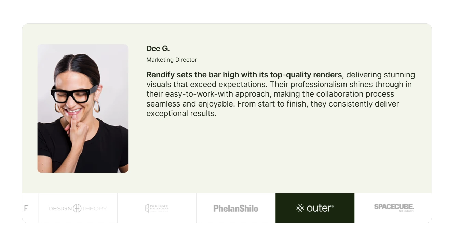Click the Providence Builder Group logo text
Image resolution: width=459 pixels, height=250 pixels.
(159, 208)
